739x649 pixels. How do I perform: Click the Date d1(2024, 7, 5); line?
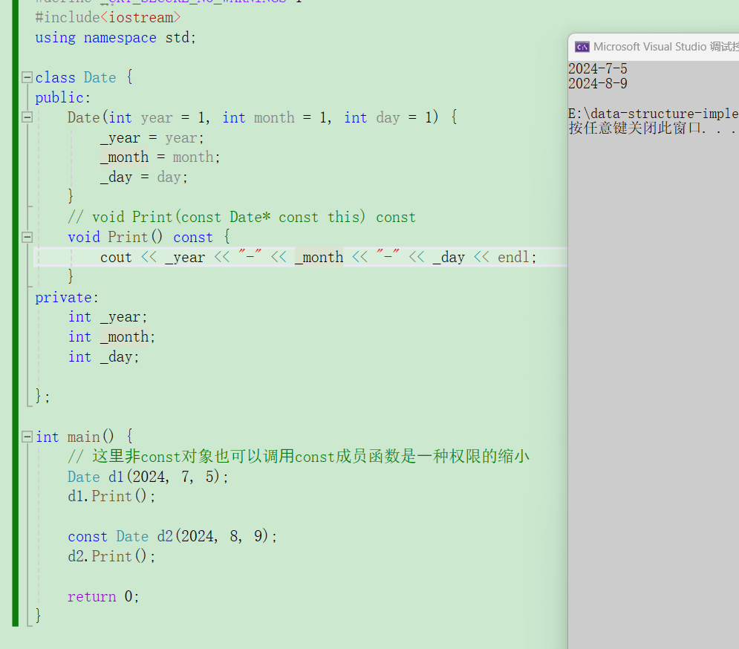[148, 477]
